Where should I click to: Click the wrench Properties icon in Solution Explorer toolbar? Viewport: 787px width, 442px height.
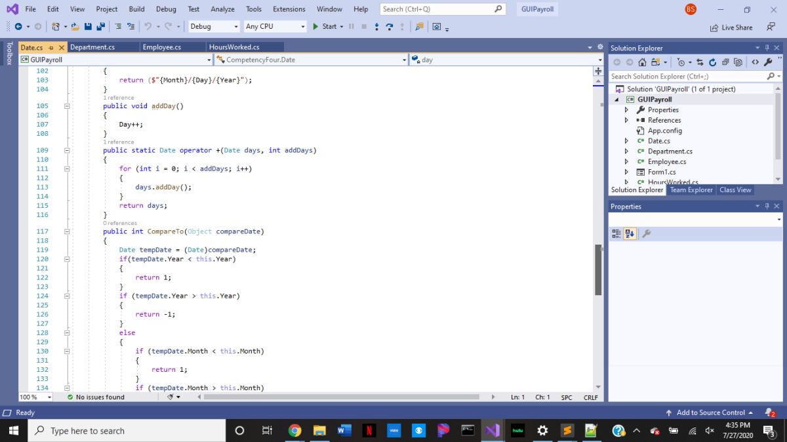[768, 62]
